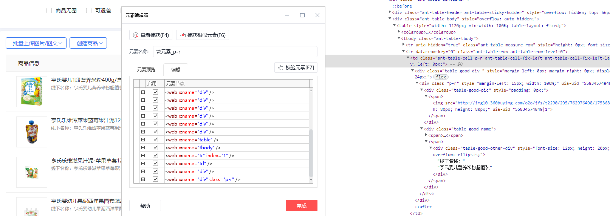Image resolution: width=610 pixels, height=216 pixels.
Task: Click the capture similar elements icon
Action: click(183, 35)
